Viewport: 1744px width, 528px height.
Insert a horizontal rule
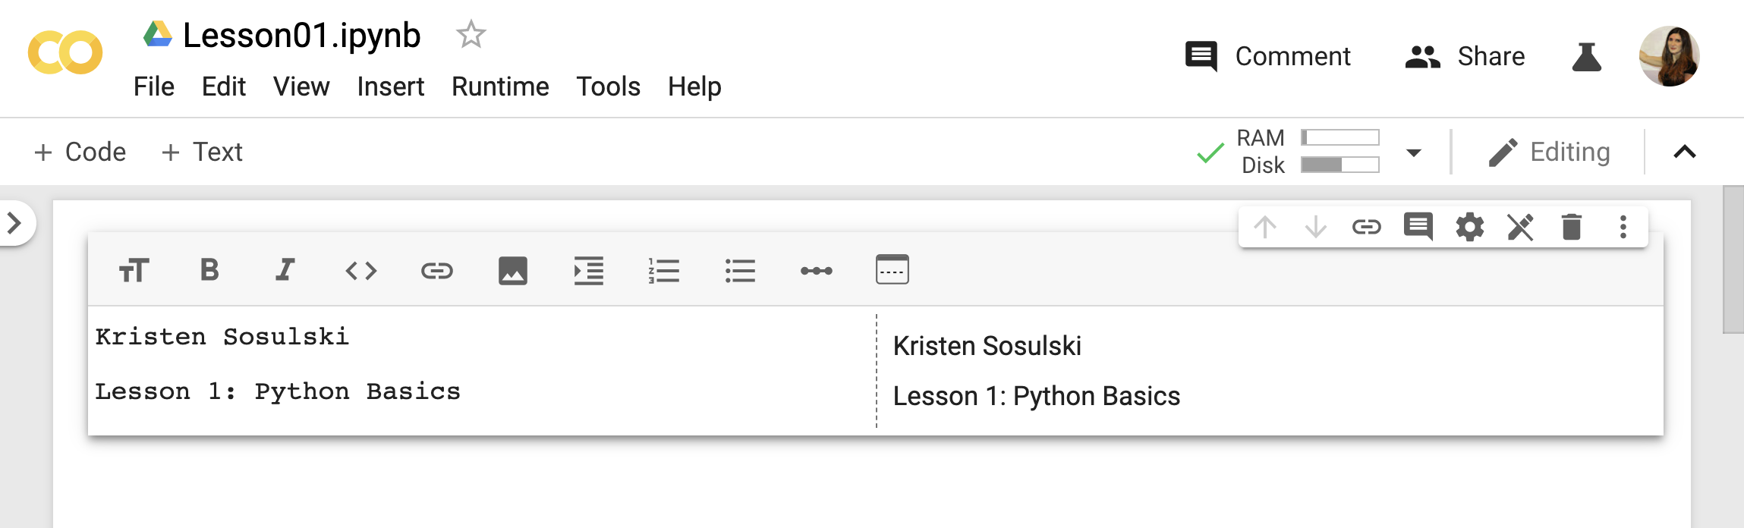point(817,271)
